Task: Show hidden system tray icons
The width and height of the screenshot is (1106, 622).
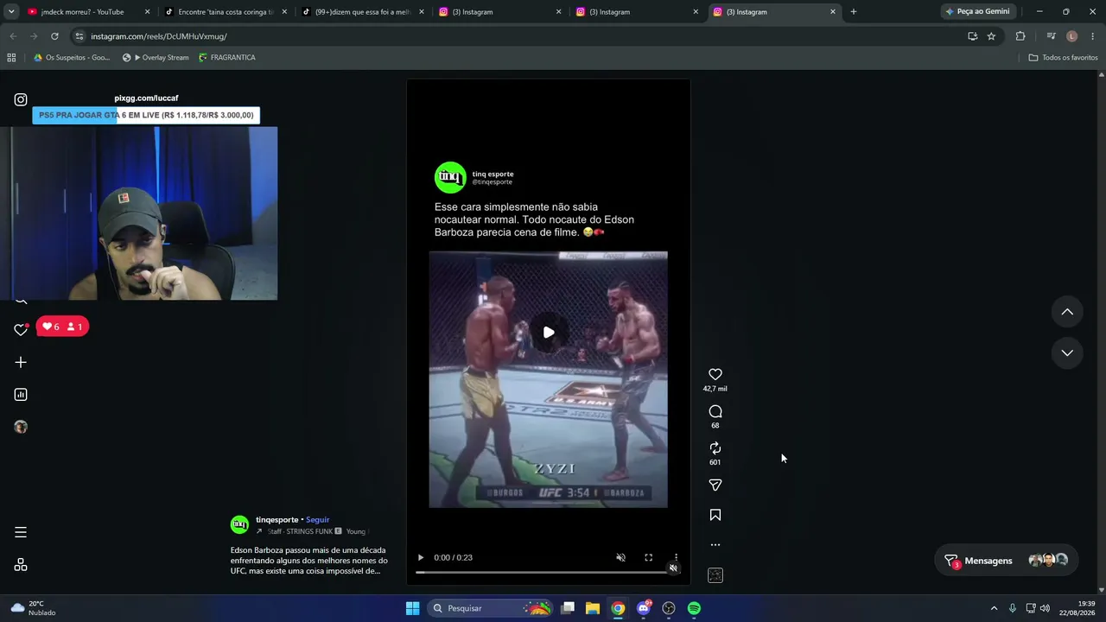Action: click(x=994, y=608)
